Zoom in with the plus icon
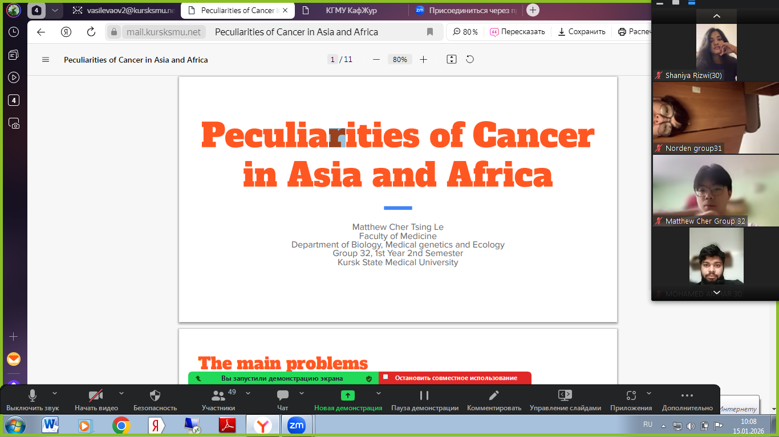Viewport: 779px width, 437px height. pos(423,59)
